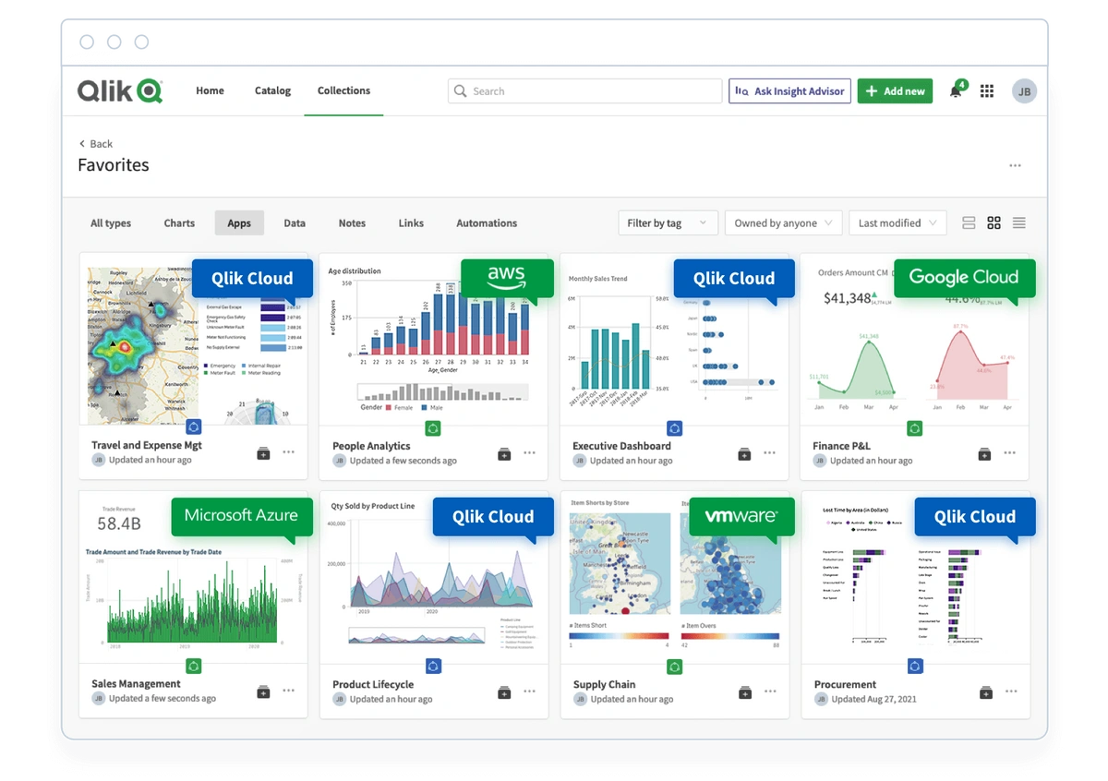Open Product Lifecycle more options

click(x=529, y=691)
